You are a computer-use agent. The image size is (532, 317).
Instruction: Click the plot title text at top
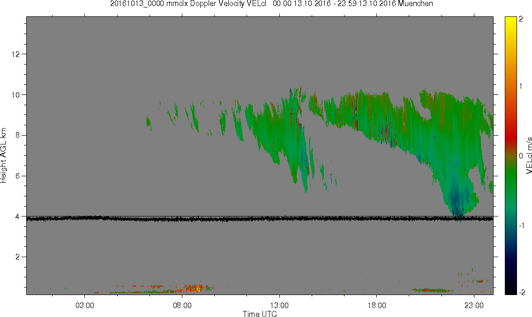point(271,4)
